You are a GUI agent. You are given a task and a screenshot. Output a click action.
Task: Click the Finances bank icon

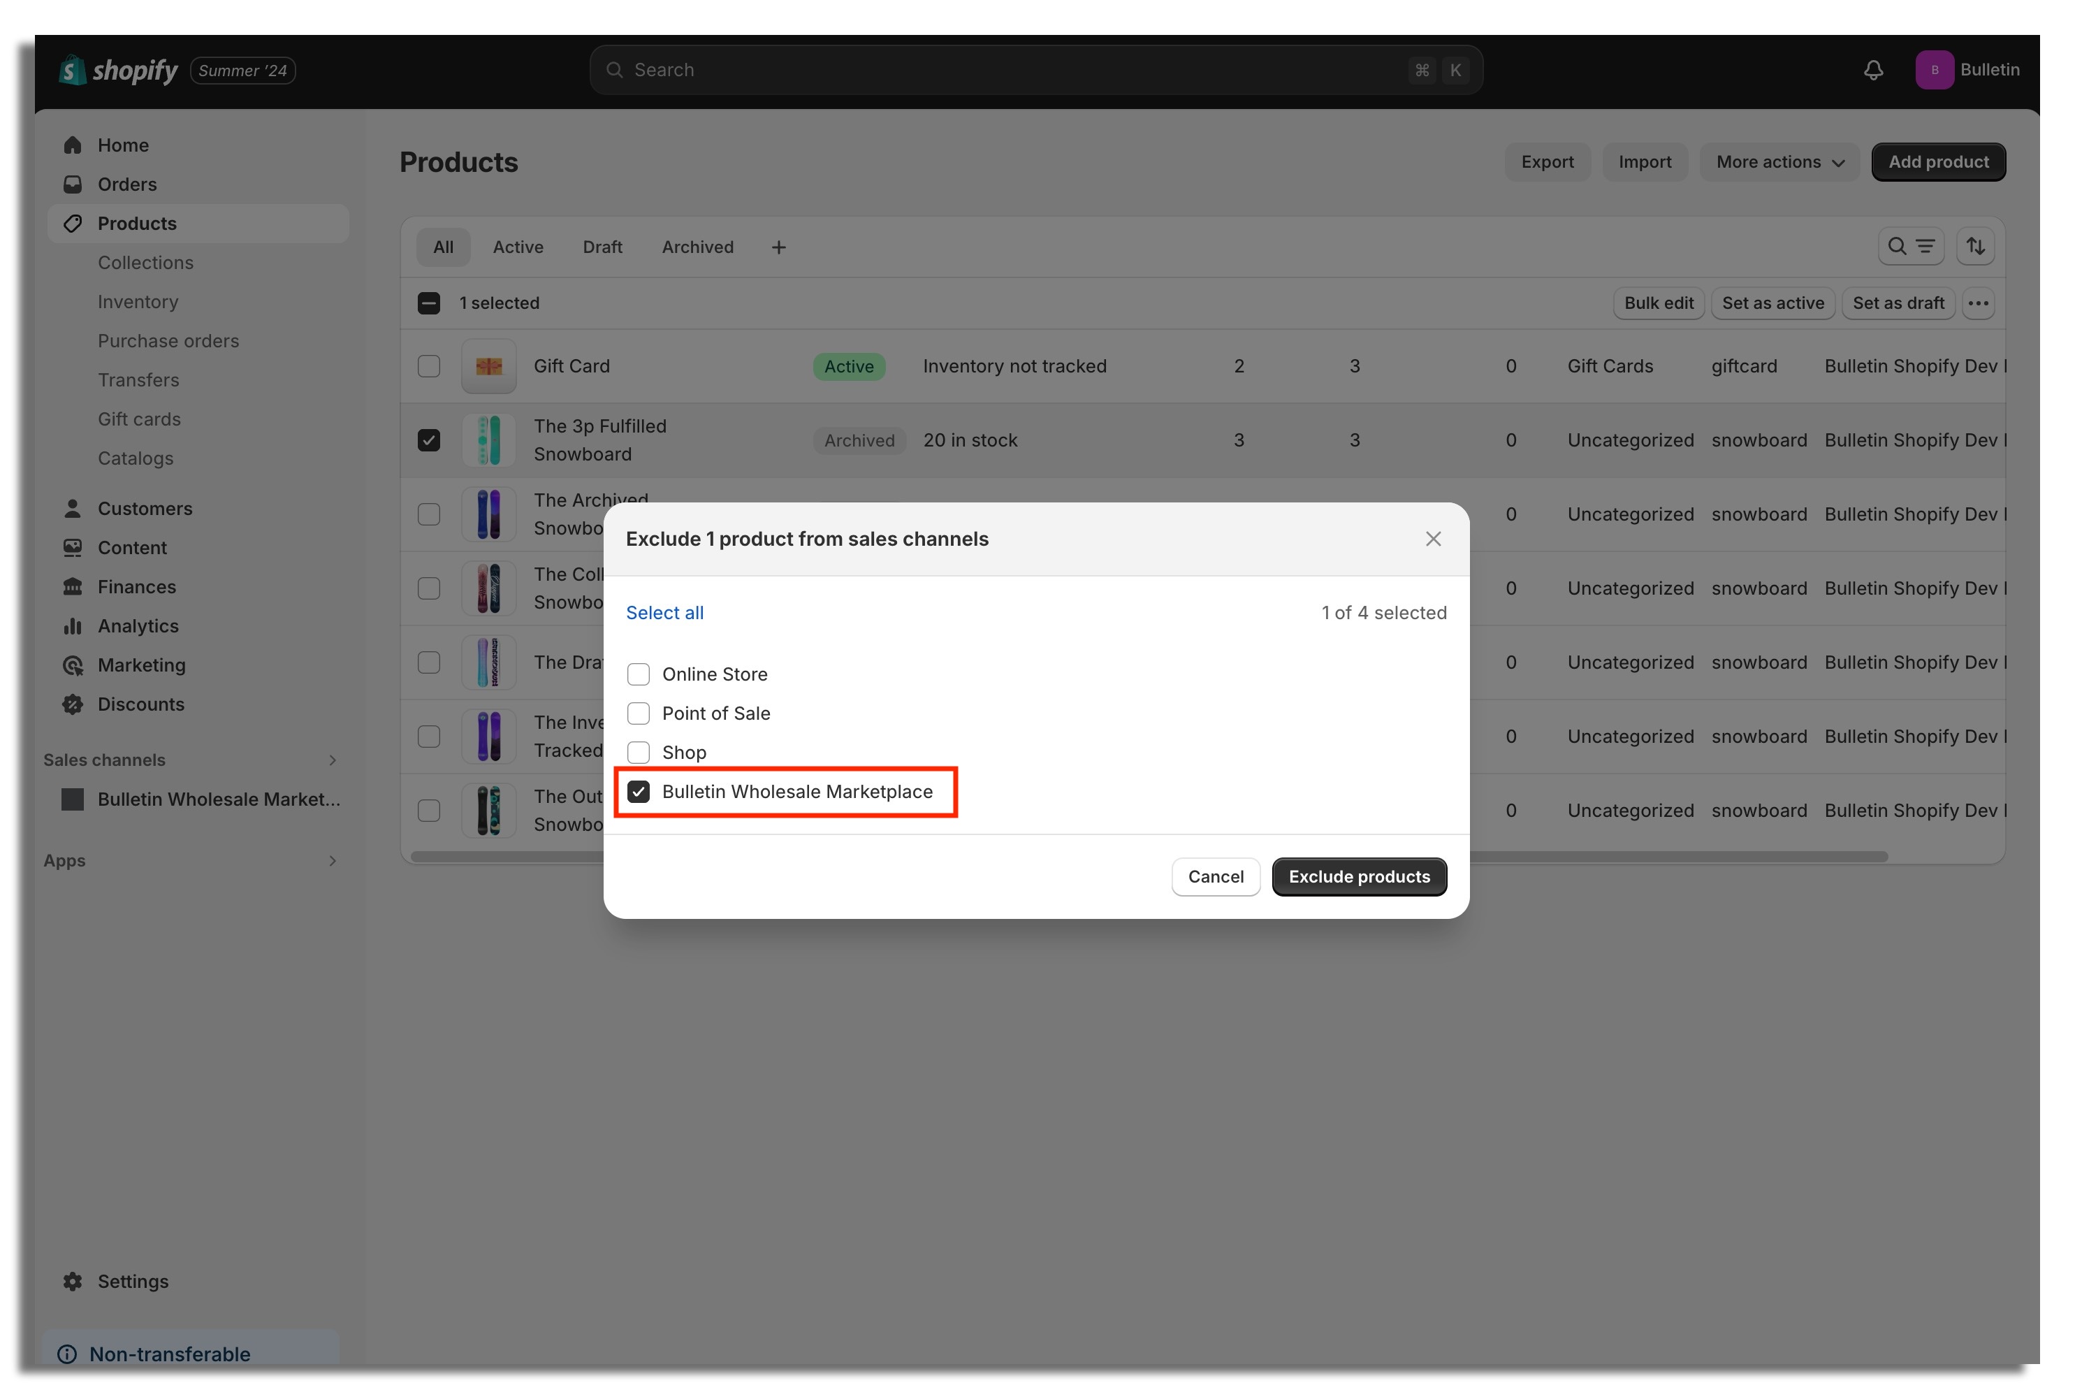click(x=73, y=587)
